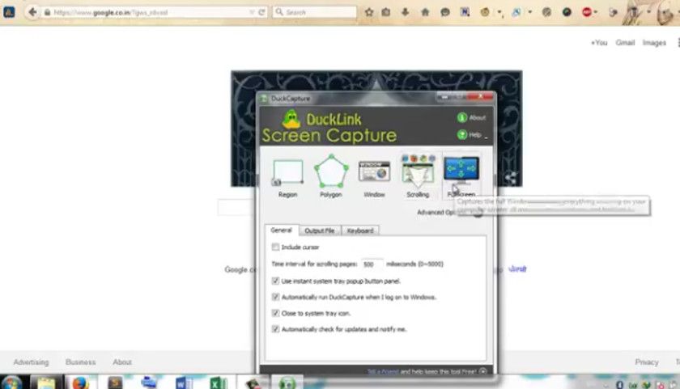Pick the Window capture icon

click(374, 171)
